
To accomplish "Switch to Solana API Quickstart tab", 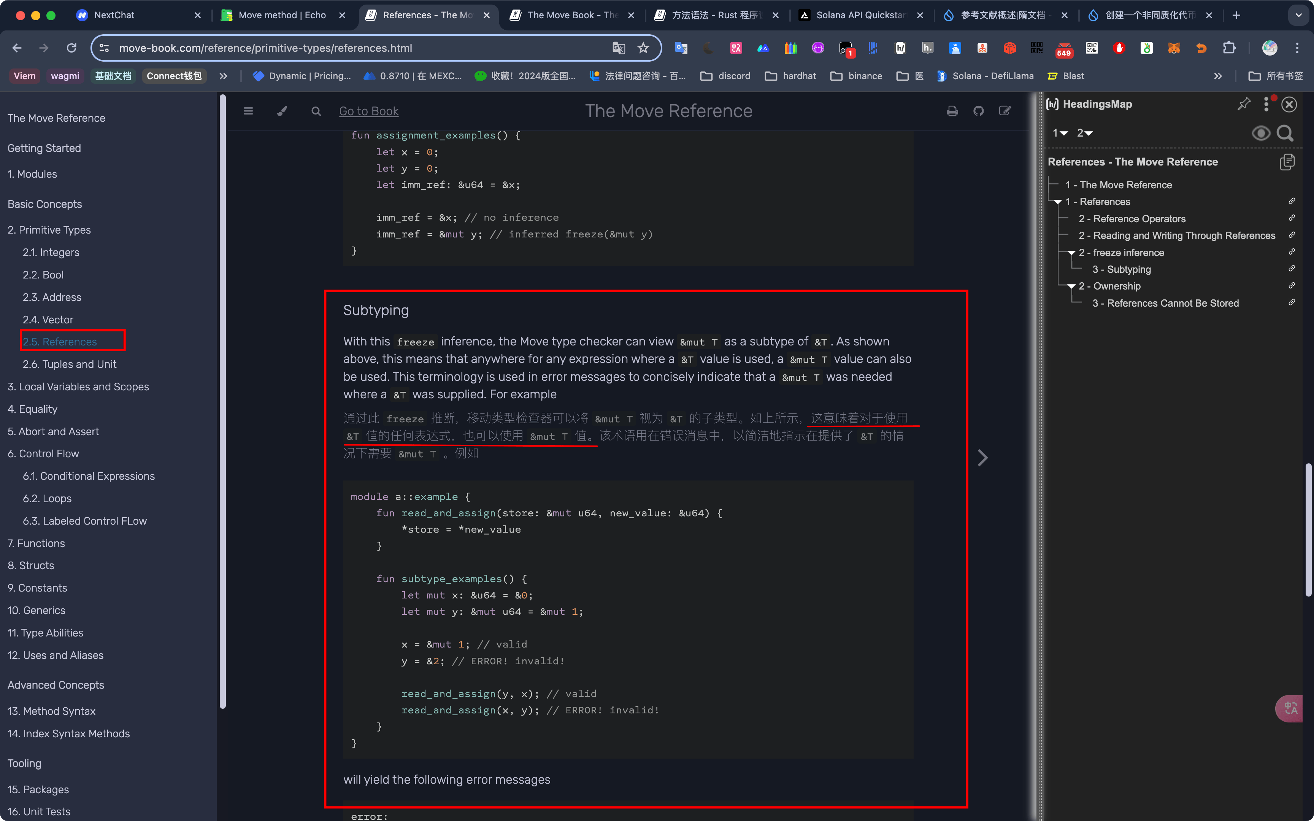I will [x=861, y=15].
